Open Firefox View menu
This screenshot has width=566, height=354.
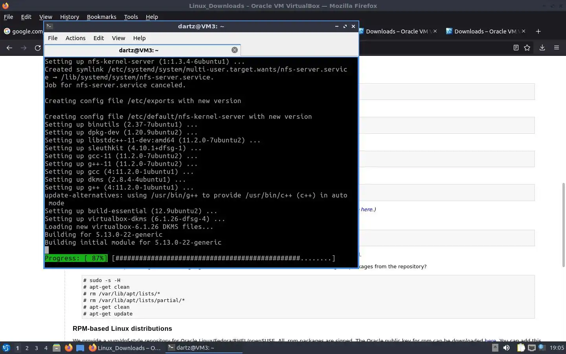coord(46,17)
